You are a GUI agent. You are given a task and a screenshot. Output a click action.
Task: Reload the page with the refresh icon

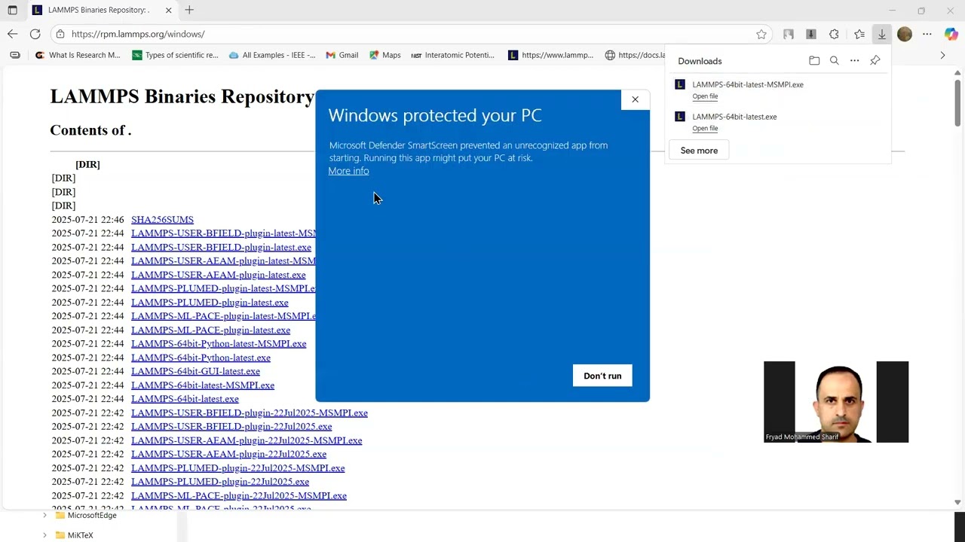[35, 34]
